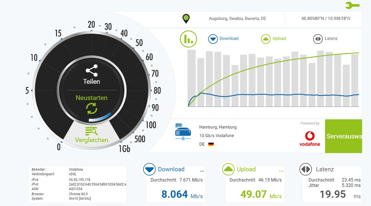The height and width of the screenshot is (206, 371).
Task: Click the Latenz arrows icon in results
Action: coord(306,169)
